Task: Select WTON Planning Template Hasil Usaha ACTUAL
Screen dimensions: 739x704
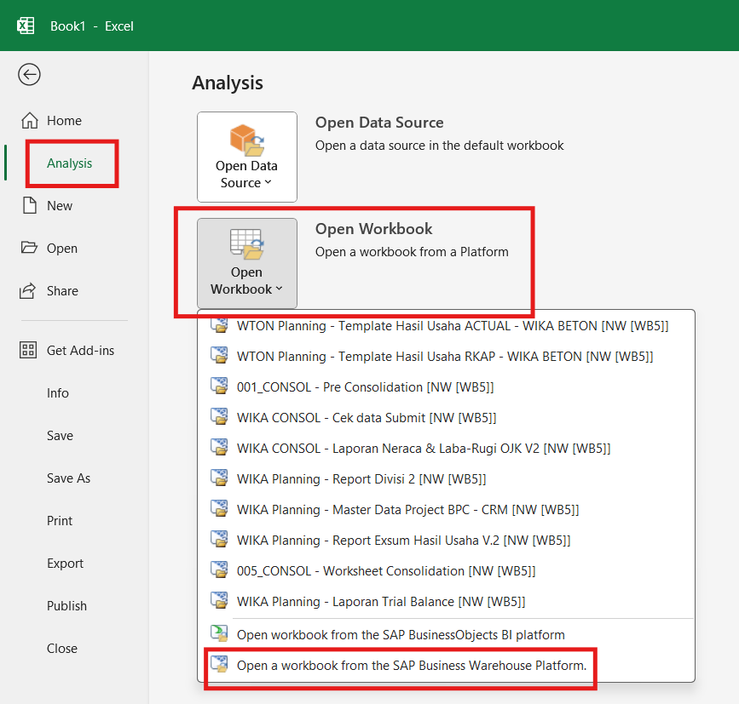Action: tap(452, 326)
